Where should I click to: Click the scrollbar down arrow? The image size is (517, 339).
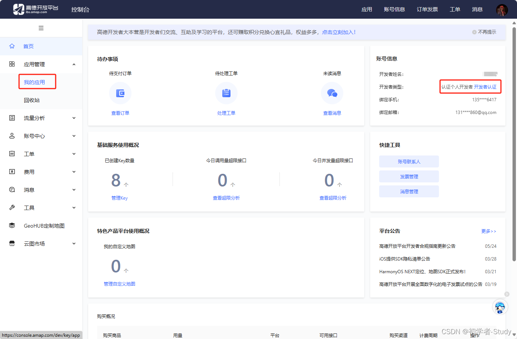[514, 335]
